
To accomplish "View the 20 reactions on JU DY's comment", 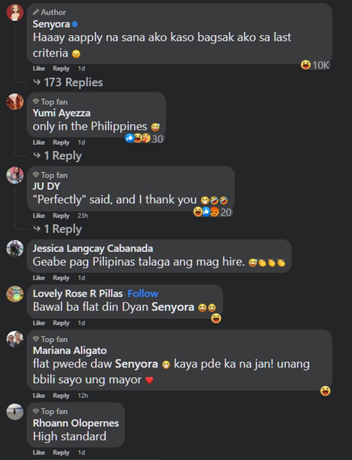I will [213, 212].
